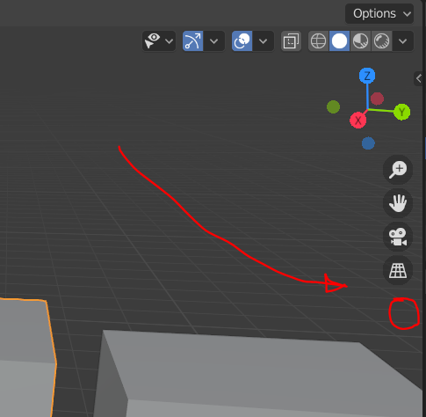Click the negative X axis gizmo dot
Screen dimensions: 426x417
coord(377,99)
